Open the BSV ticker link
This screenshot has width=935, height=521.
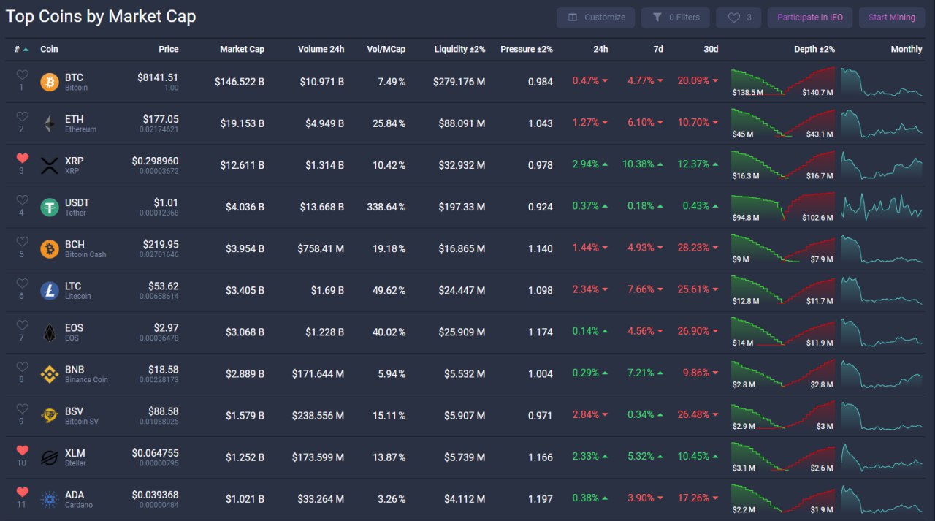pos(75,411)
